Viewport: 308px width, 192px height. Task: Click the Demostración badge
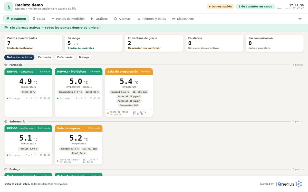[x=220, y=7]
